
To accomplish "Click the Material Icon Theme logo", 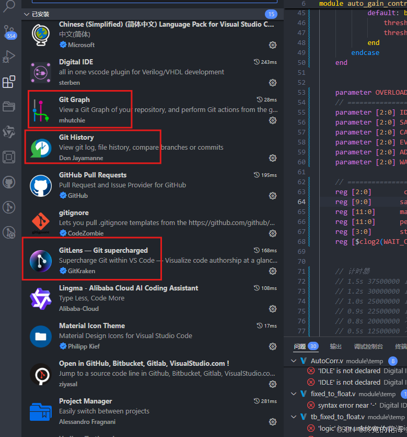I will click(41, 337).
